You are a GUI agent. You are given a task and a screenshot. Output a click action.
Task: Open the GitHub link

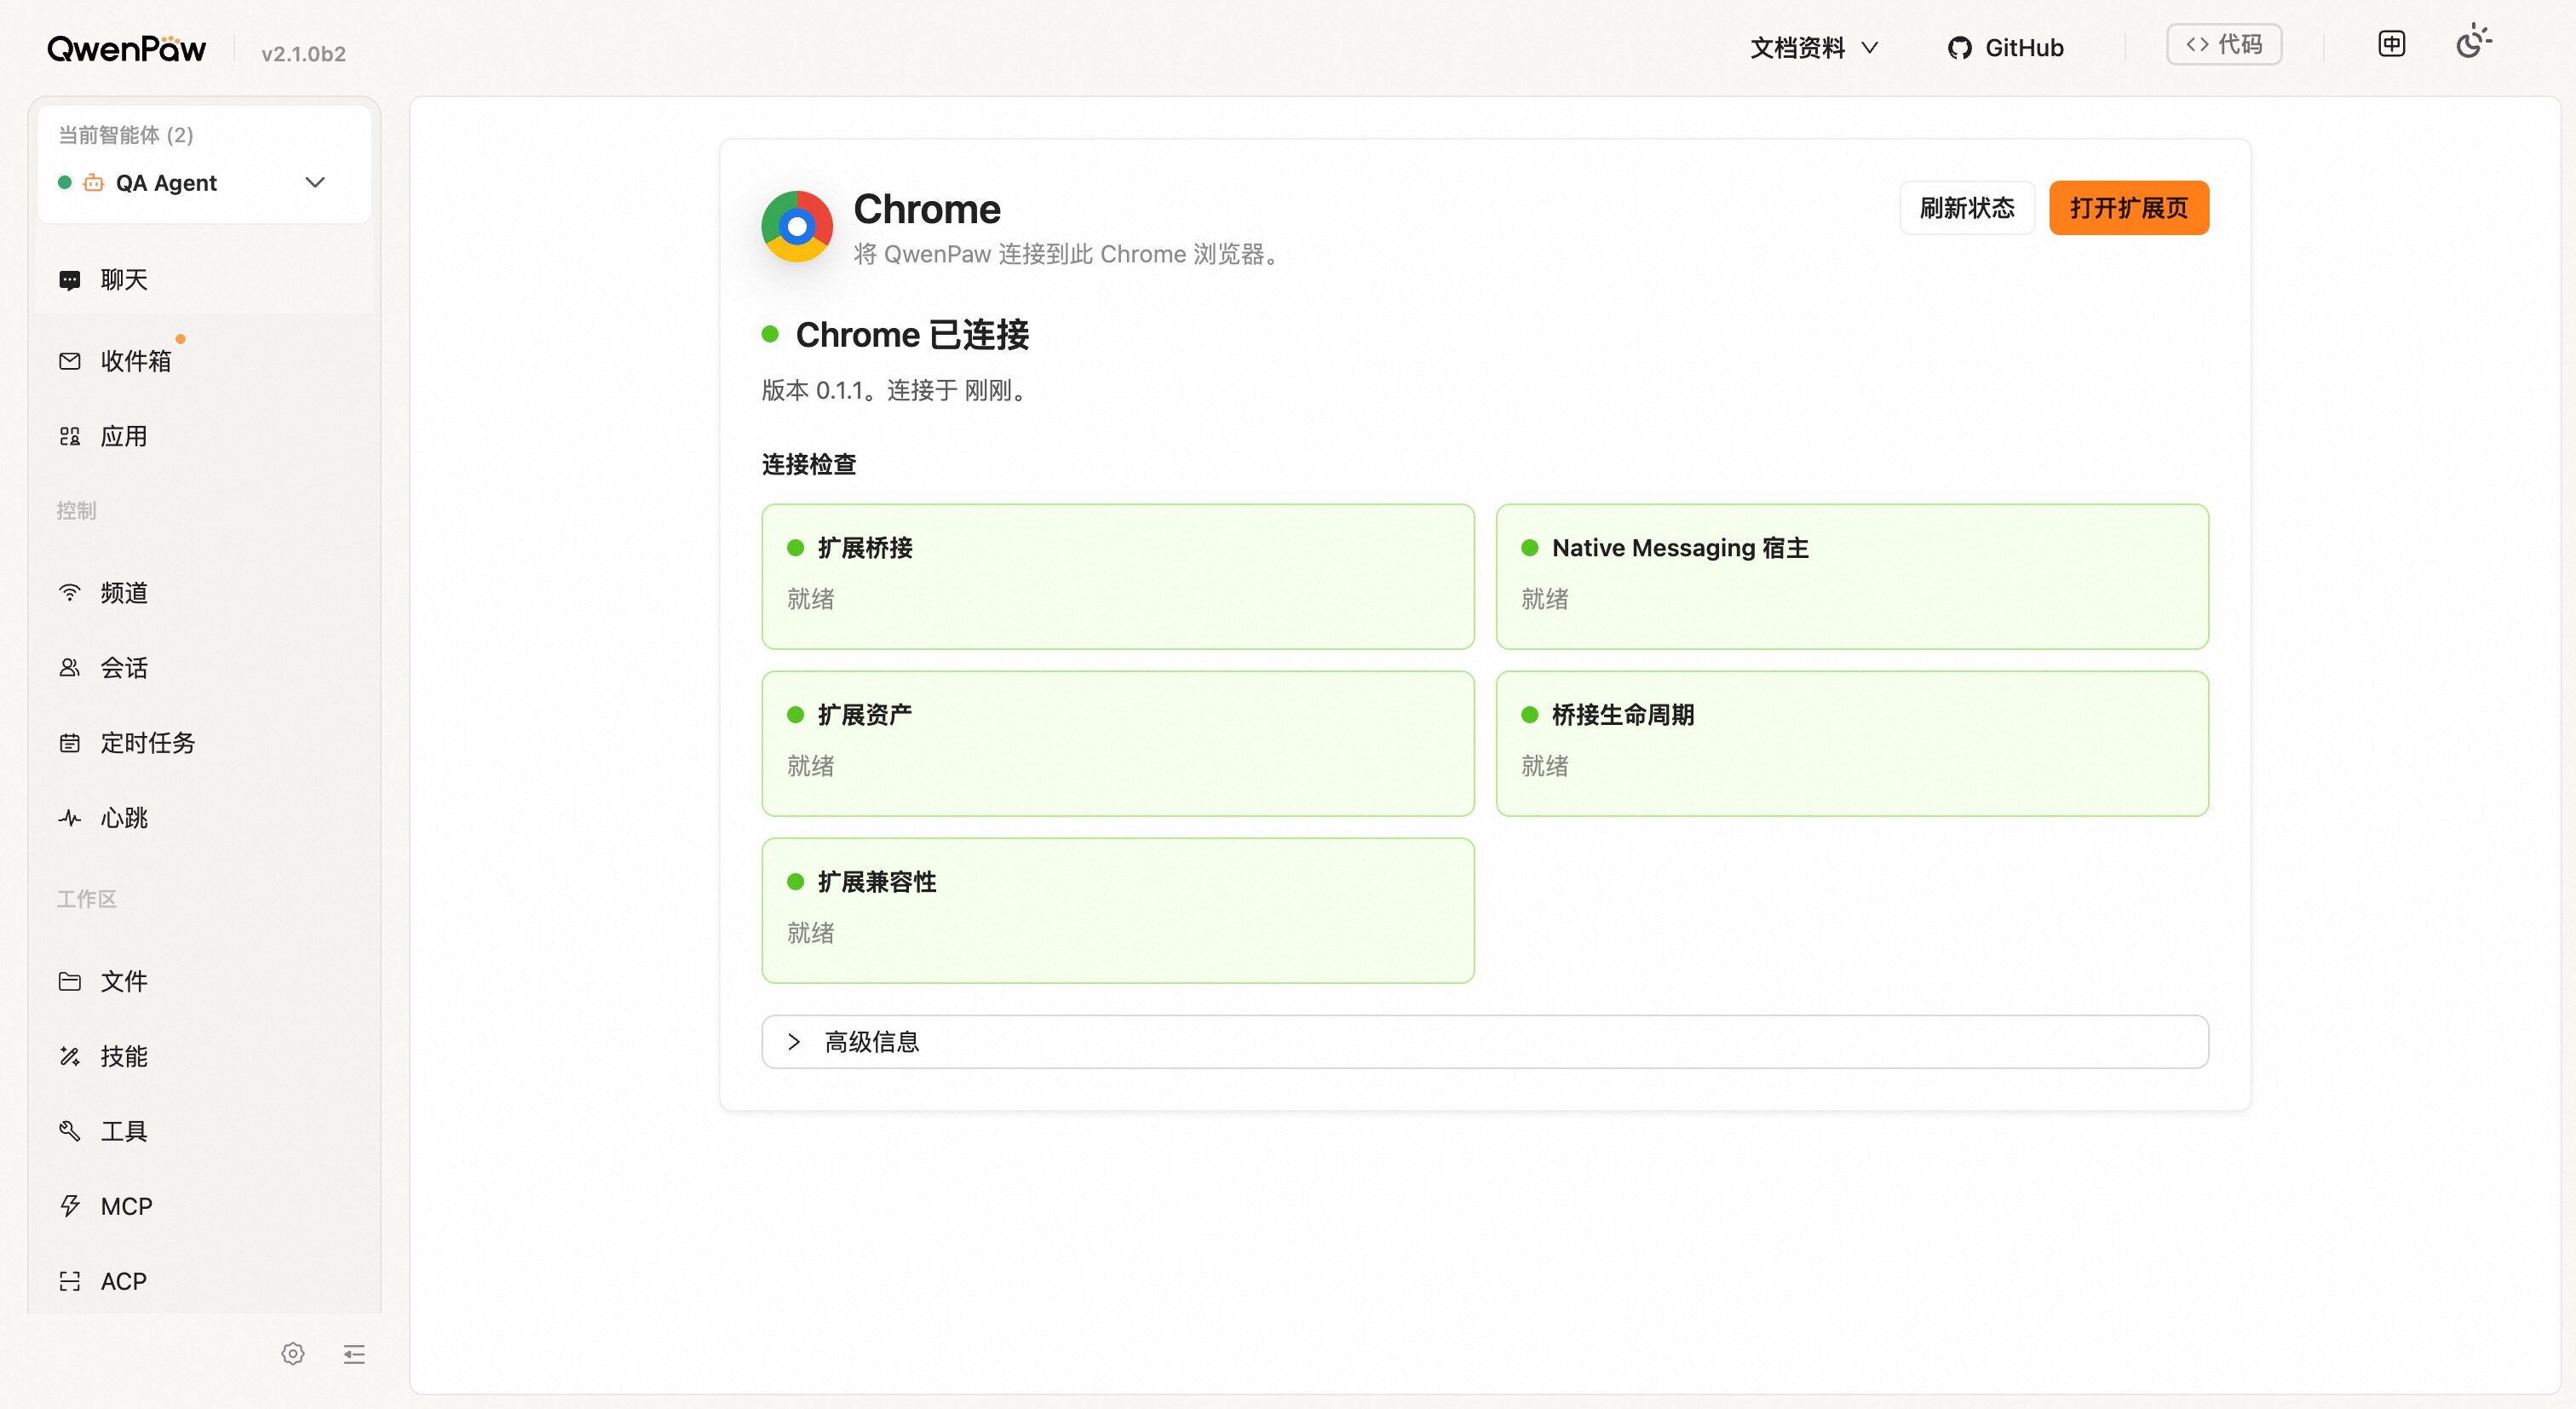2006,48
